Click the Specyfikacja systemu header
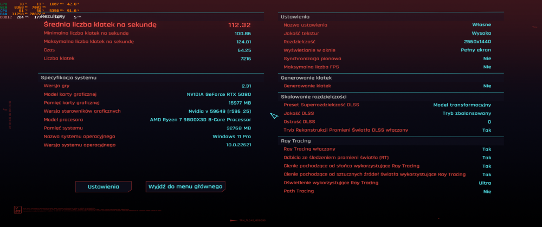 (x=68, y=77)
